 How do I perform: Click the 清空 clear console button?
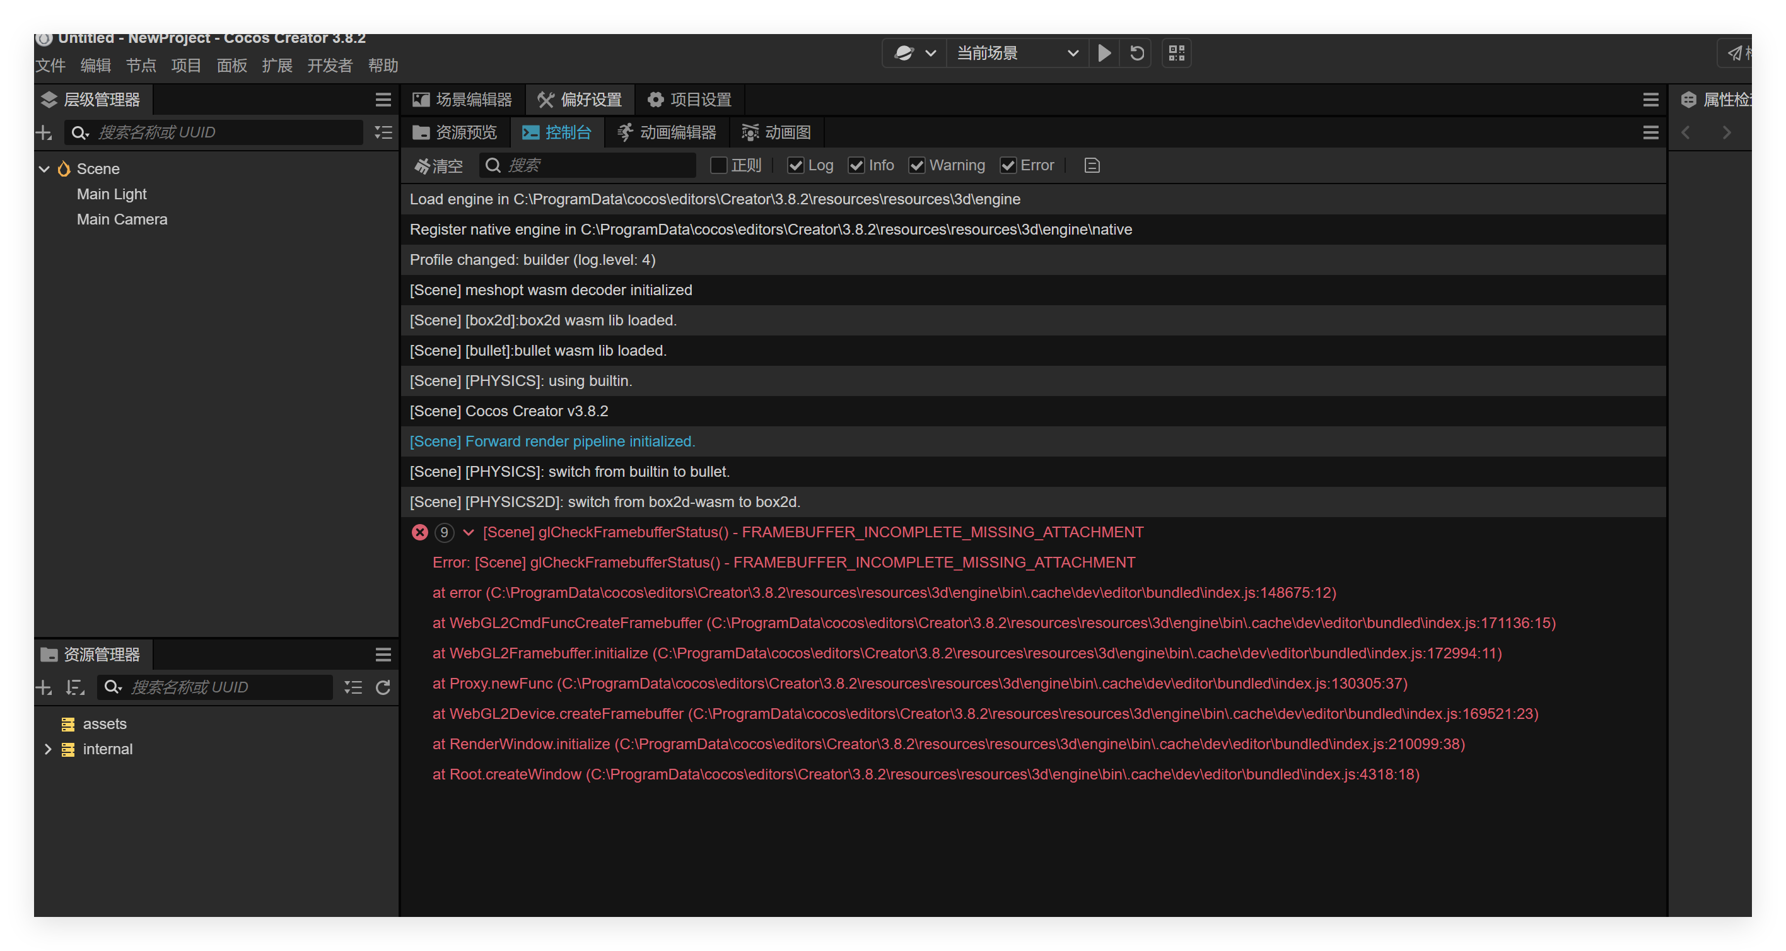click(x=438, y=166)
